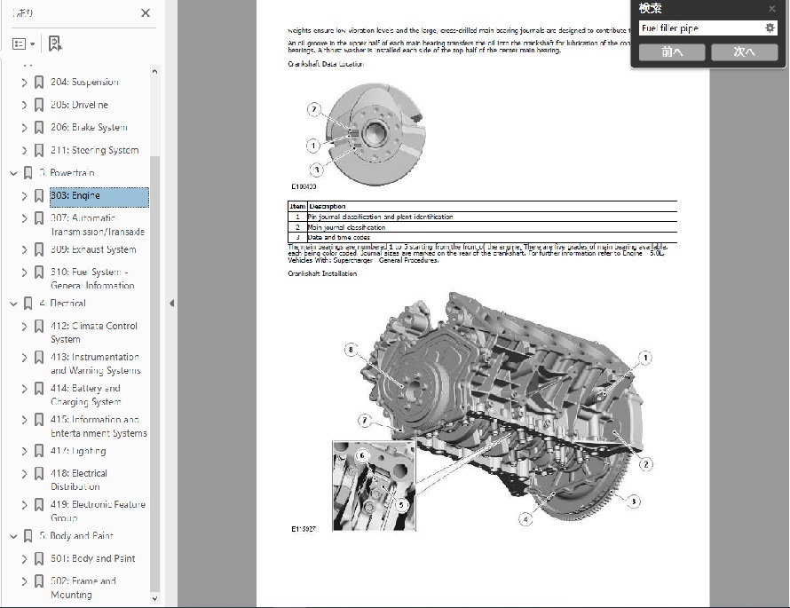This screenshot has width=790, height=608.
Task: Expand 414: Battery and Charging System
Action: point(24,389)
